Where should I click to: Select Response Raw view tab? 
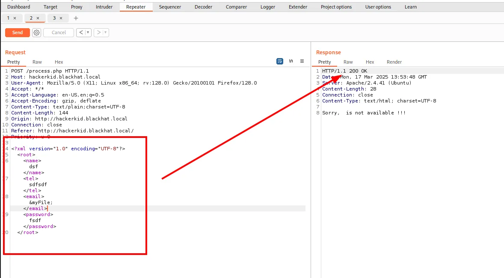point(348,62)
